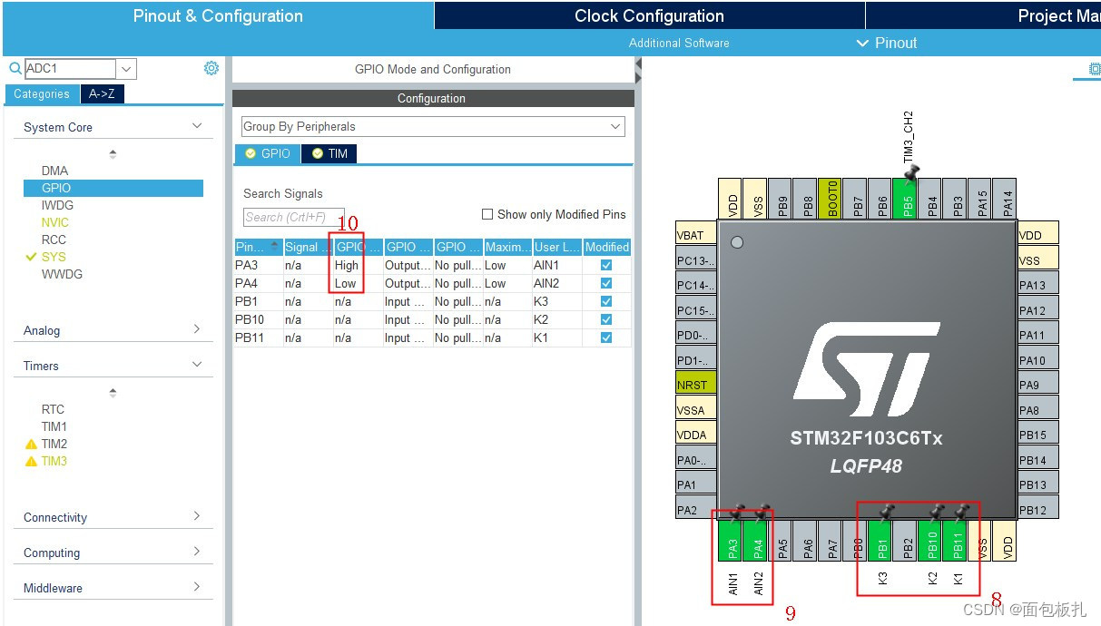Open the Pinout dropdown menu in the top bar
This screenshot has height=626, width=1101.
click(x=890, y=43)
